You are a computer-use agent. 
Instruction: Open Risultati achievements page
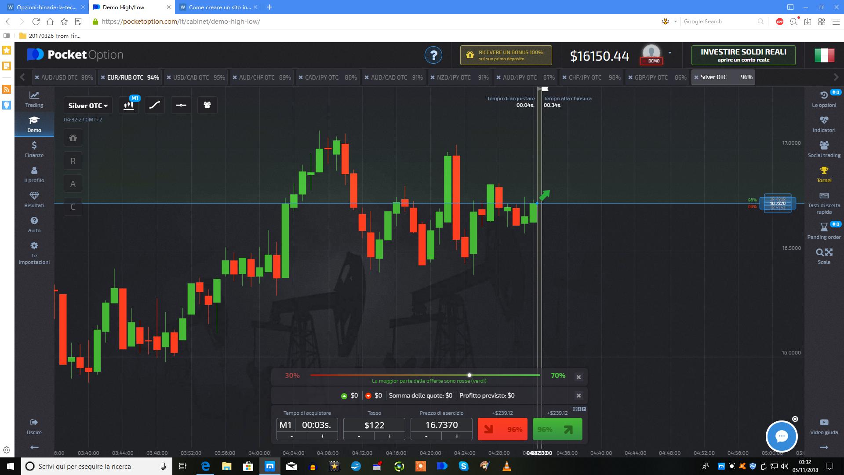click(x=34, y=199)
